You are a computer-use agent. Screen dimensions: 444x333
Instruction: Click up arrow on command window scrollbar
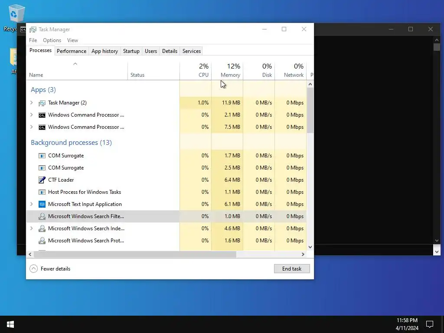tap(437, 39)
